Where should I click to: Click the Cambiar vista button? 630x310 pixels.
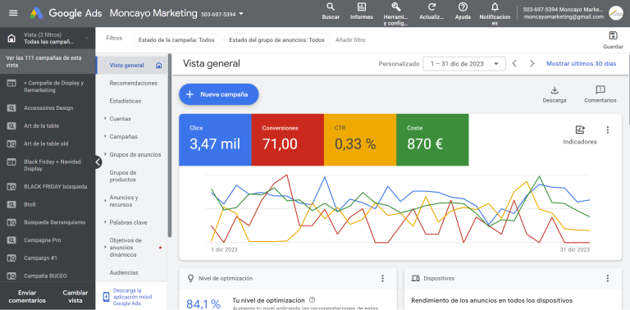pos(75,296)
